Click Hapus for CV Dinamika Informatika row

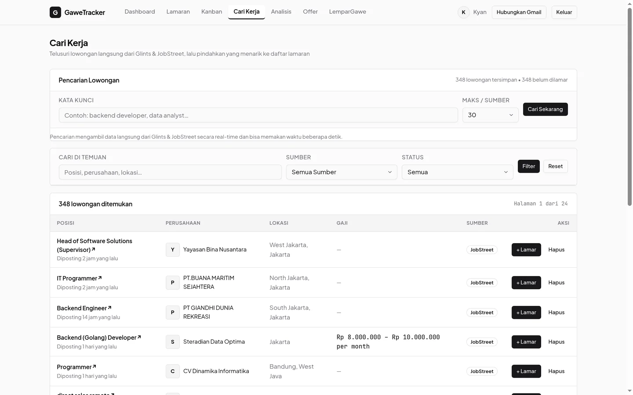pyautogui.click(x=557, y=371)
